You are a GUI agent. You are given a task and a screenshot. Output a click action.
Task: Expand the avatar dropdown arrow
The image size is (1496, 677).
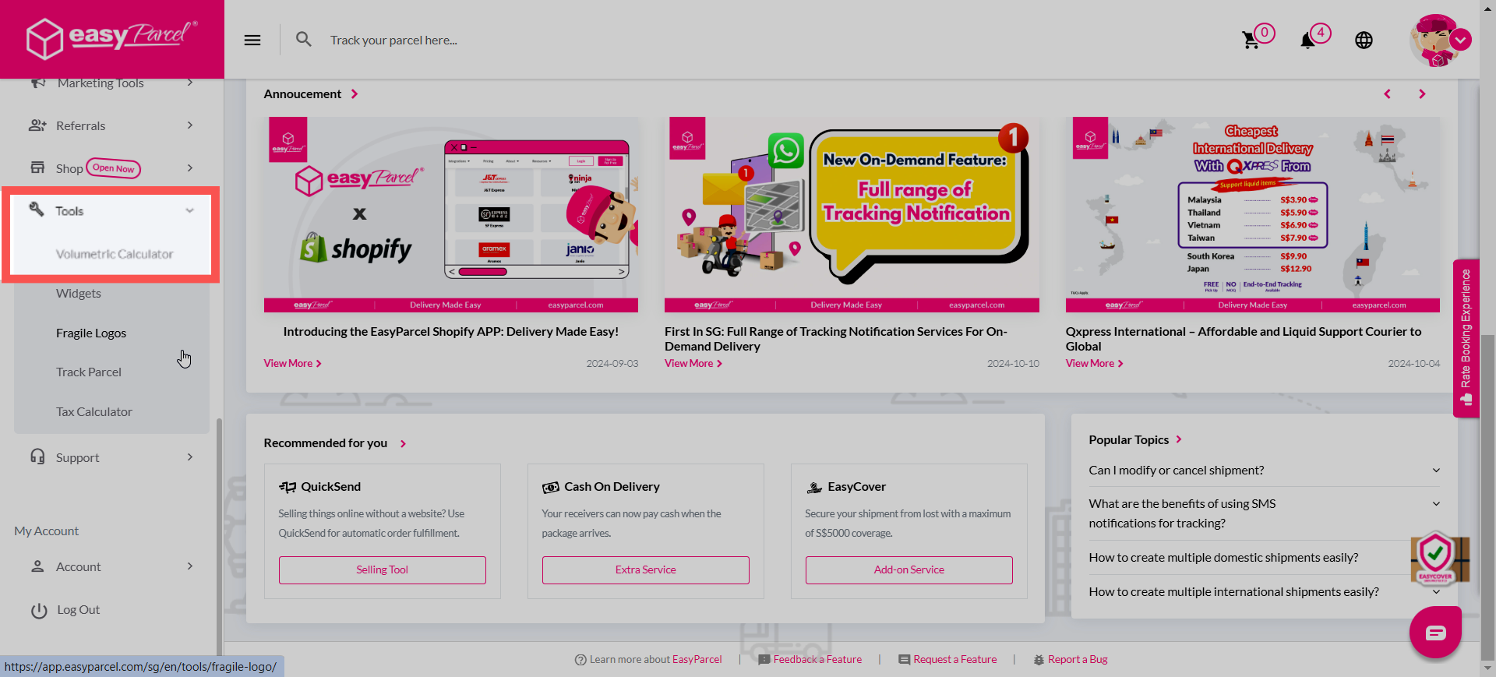(1461, 39)
